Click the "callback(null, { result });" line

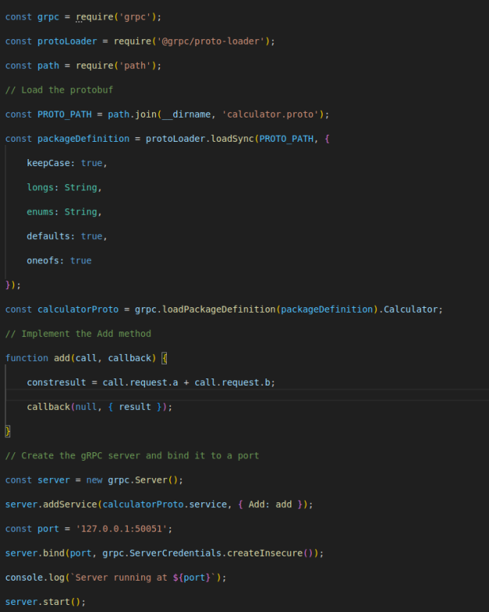tap(100, 407)
